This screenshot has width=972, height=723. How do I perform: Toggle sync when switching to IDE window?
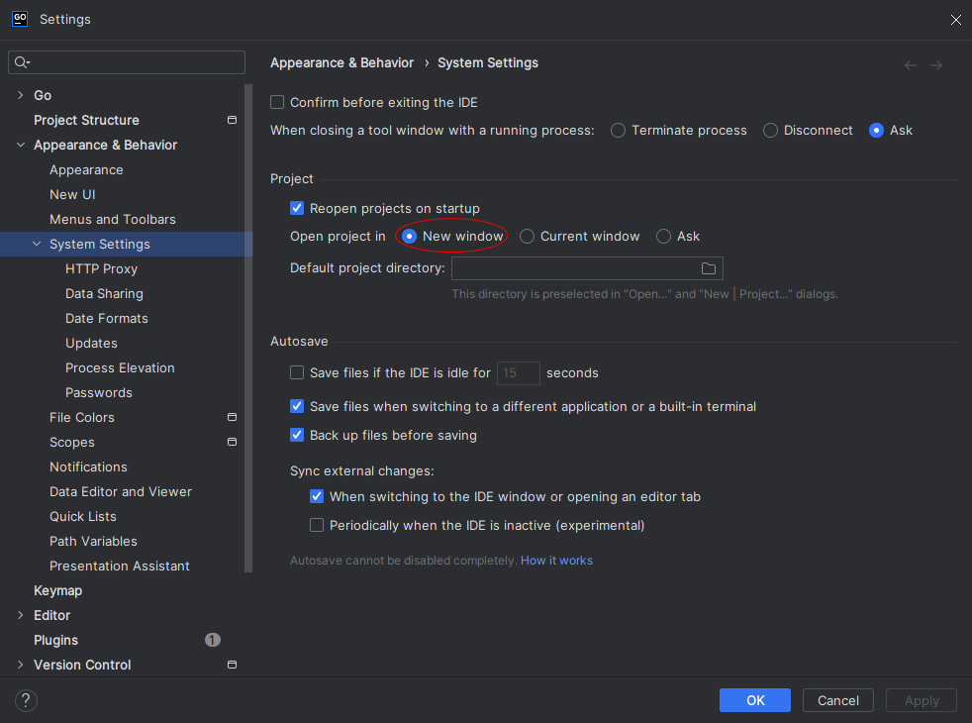click(317, 496)
